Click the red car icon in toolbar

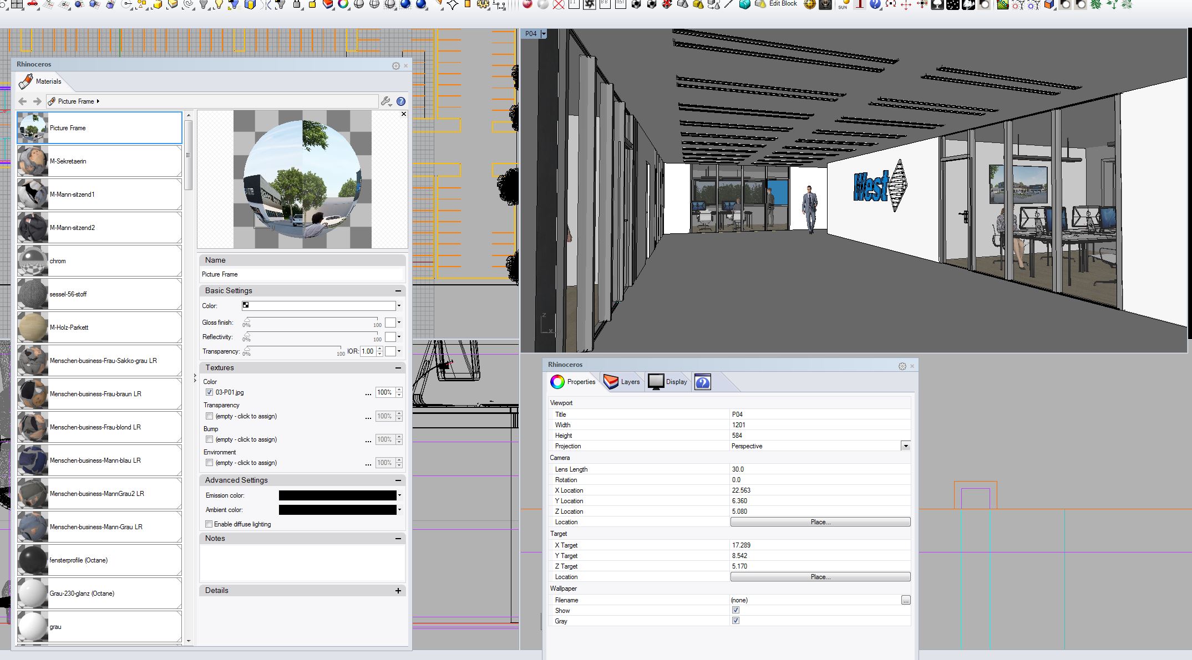point(33,4)
